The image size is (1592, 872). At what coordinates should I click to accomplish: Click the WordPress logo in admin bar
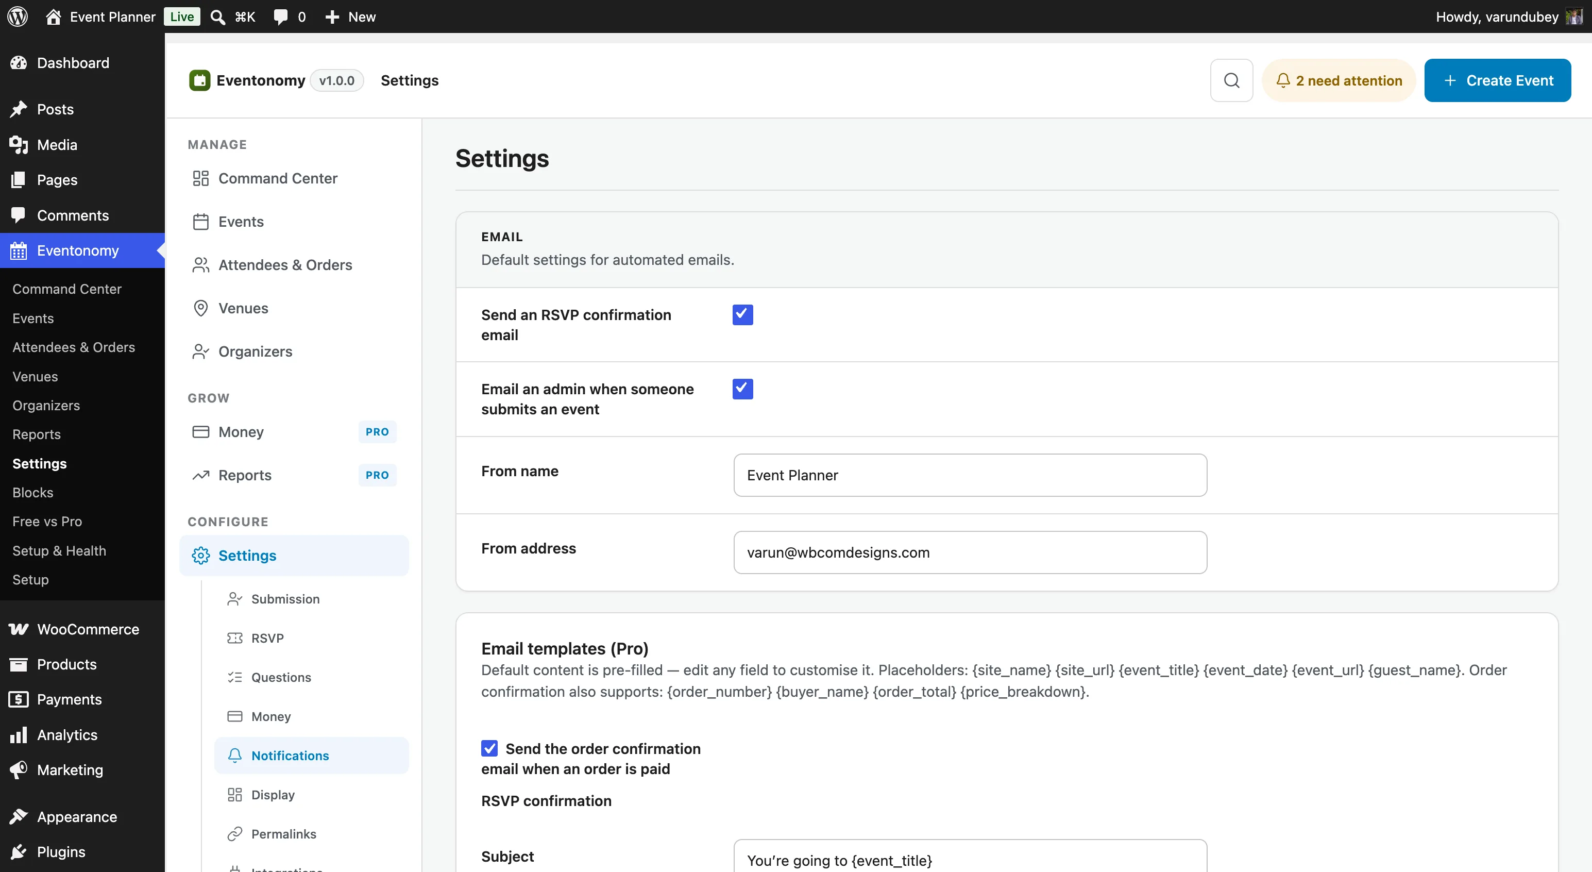point(18,16)
